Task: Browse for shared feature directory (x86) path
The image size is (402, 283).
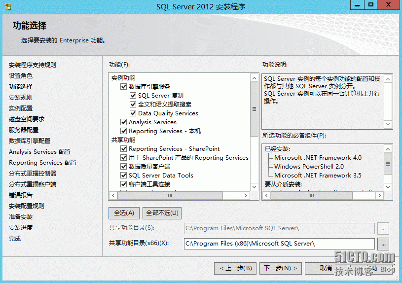Action: 383,244
